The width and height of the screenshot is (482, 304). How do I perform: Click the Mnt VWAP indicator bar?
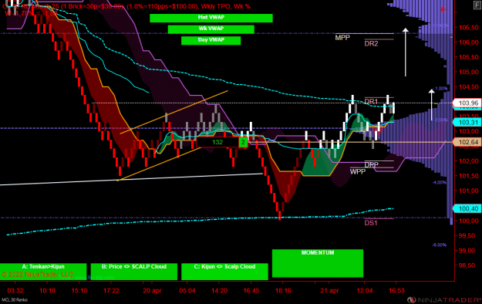click(x=211, y=19)
